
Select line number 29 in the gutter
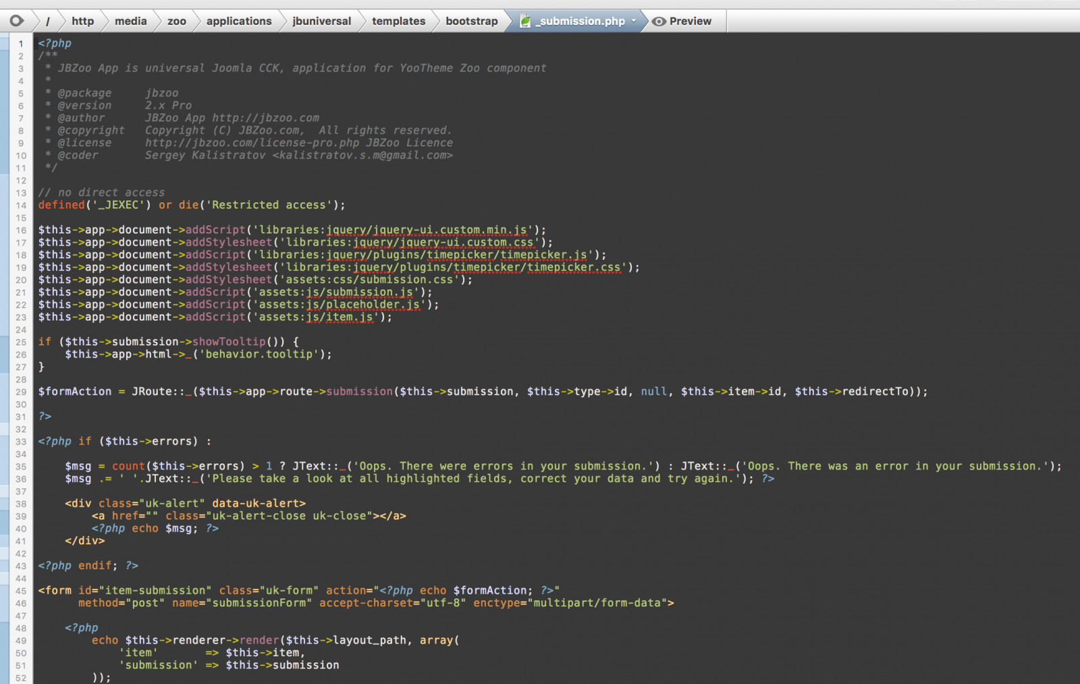21,392
